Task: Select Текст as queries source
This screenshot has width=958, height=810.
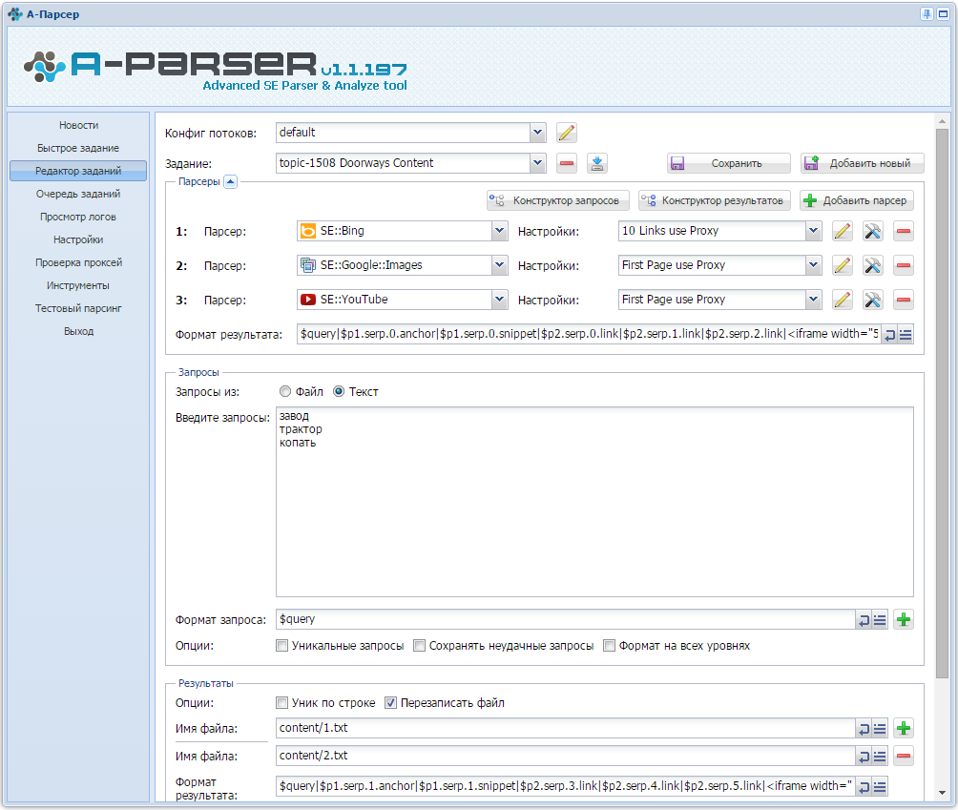Action: (x=339, y=391)
